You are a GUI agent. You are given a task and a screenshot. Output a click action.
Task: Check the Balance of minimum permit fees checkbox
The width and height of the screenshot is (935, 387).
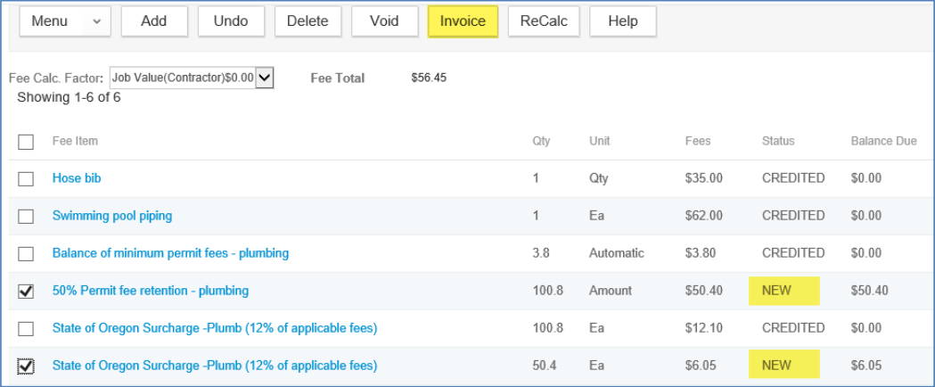(x=26, y=254)
